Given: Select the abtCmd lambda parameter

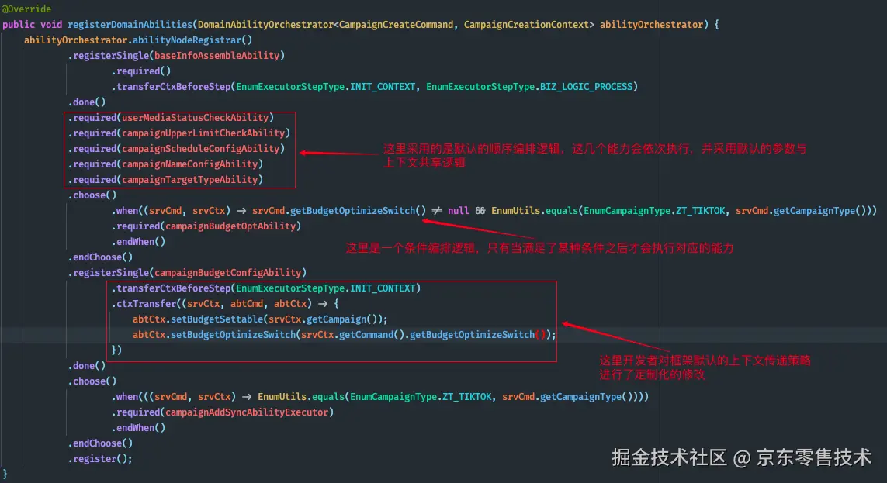Looking at the screenshot, I should 247,304.
